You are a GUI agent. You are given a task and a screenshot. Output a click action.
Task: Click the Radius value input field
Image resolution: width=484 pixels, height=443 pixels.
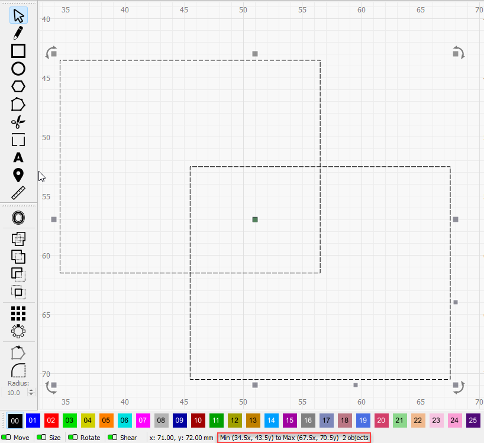point(14,393)
